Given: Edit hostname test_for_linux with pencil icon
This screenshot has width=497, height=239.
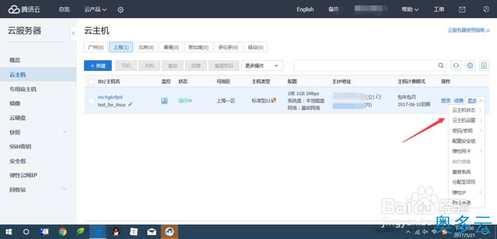Looking at the screenshot, I should pos(130,104).
